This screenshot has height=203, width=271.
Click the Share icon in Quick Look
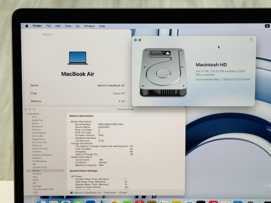click(x=251, y=40)
